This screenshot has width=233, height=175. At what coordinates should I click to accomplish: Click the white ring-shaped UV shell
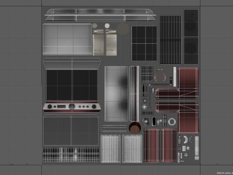[x=172, y=122]
